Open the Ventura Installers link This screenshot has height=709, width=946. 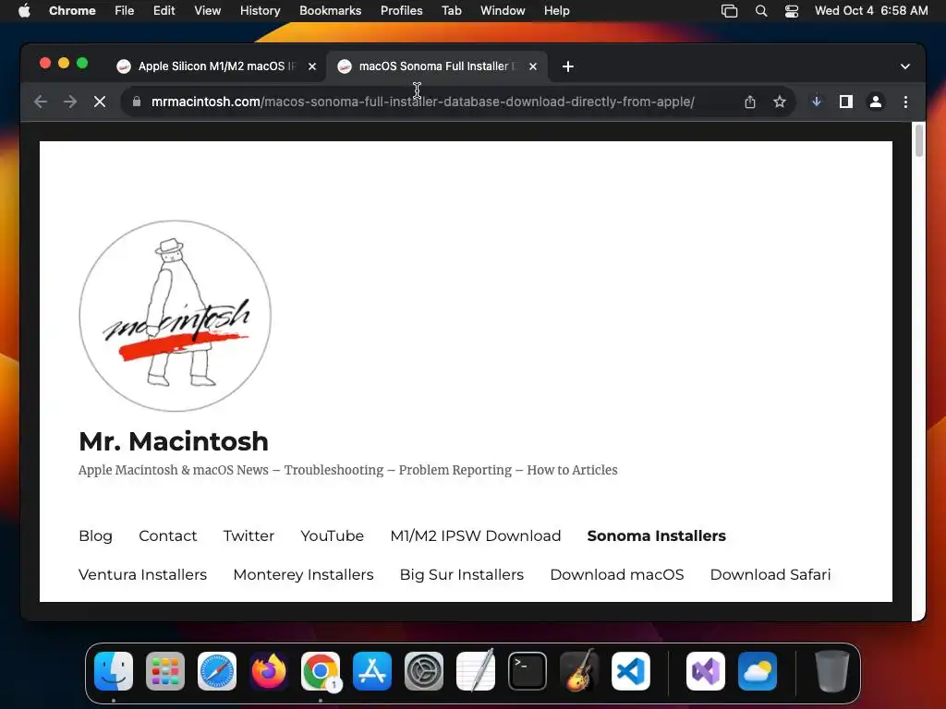142,574
